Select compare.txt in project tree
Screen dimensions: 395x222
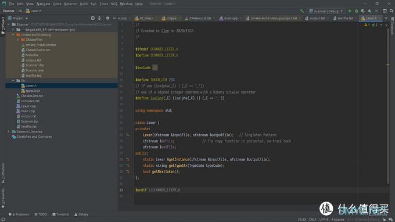pyautogui.click(x=30, y=101)
